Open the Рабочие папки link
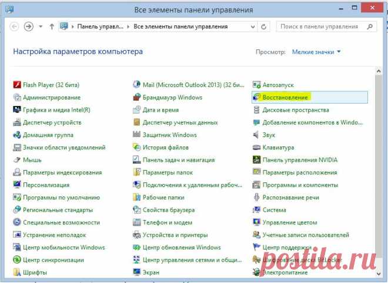Viewport: 388px width, 283px height. click(x=163, y=197)
